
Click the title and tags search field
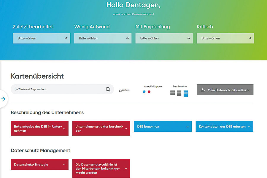click(59, 89)
